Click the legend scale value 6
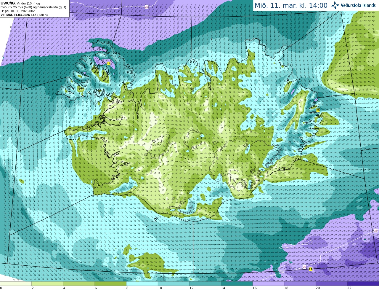 pos(96,288)
